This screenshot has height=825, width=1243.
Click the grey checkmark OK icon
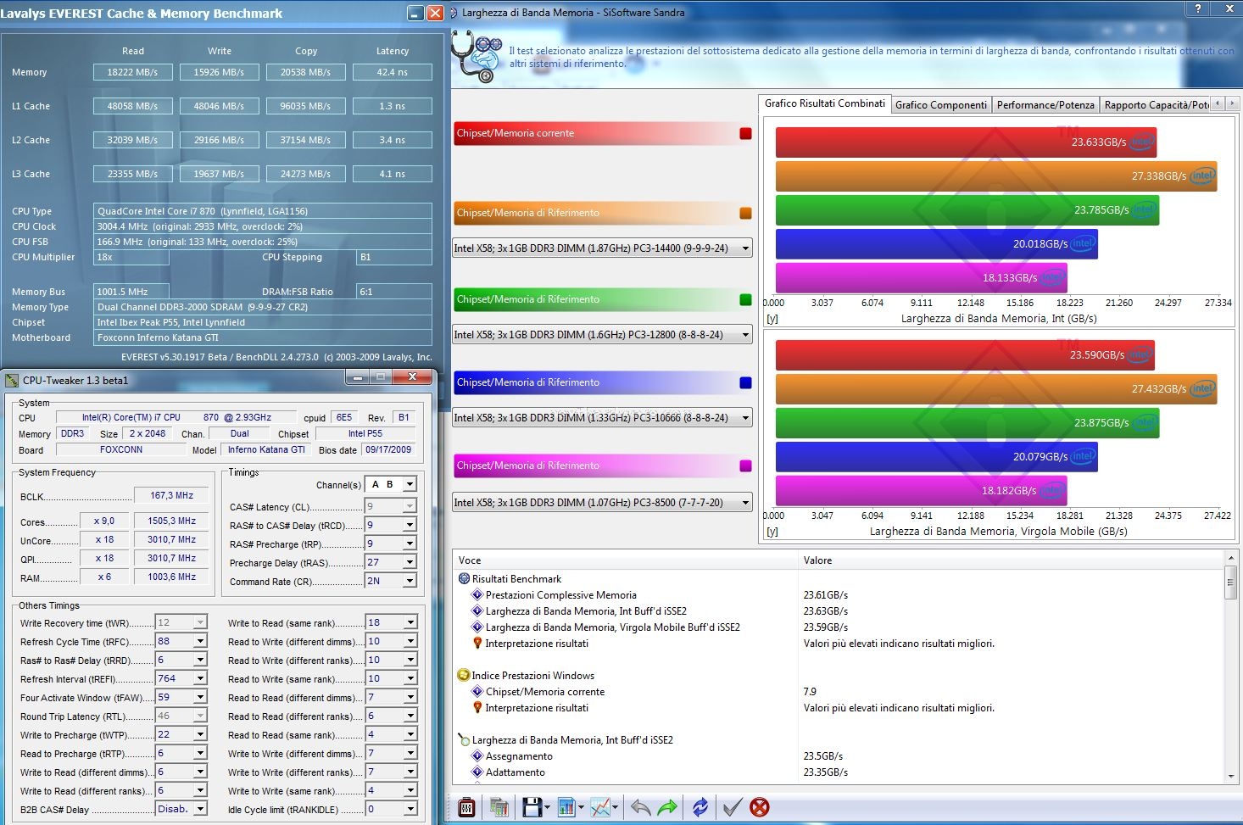coord(733,807)
